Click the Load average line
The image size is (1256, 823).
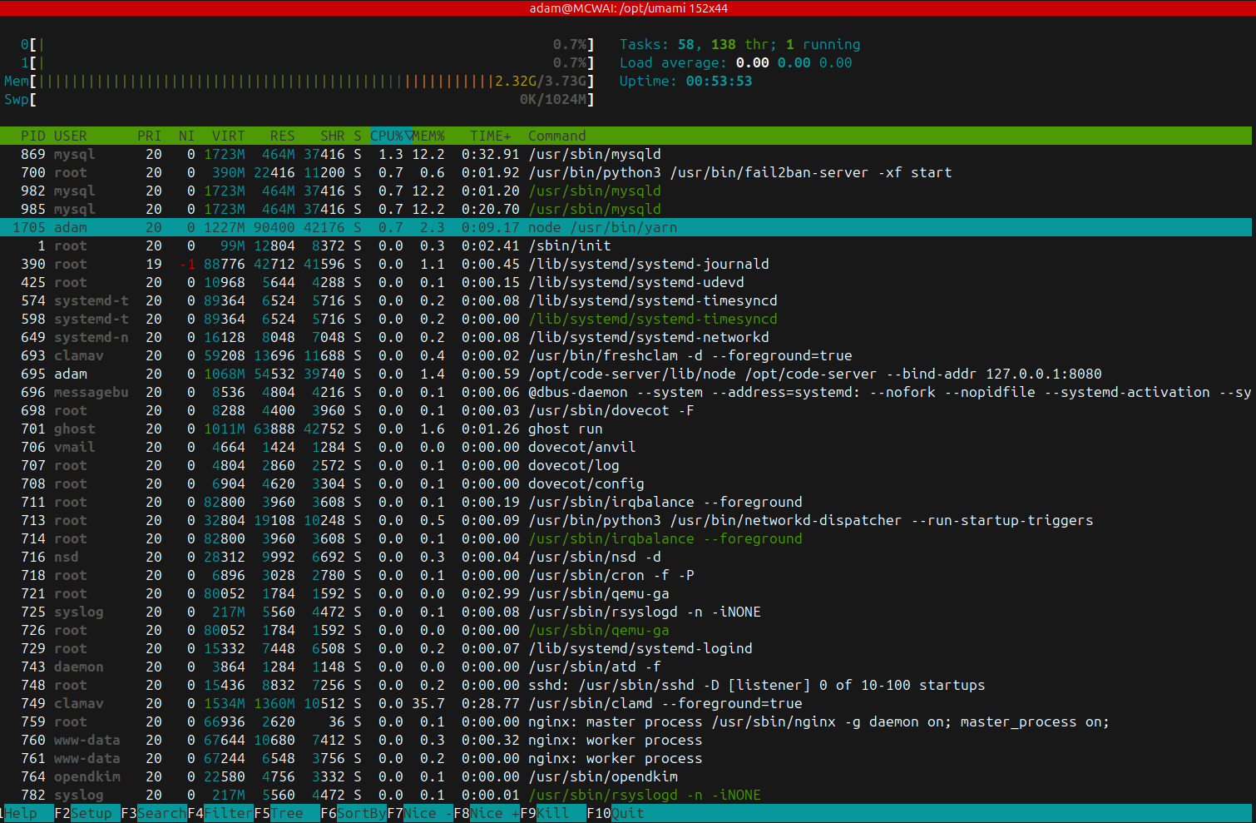[736, 62]
